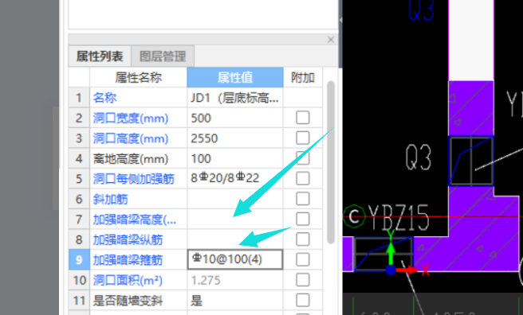523x315 pixels.
Task: Select the 加强暗梁纵筋 property label
Action: (128, 239)
